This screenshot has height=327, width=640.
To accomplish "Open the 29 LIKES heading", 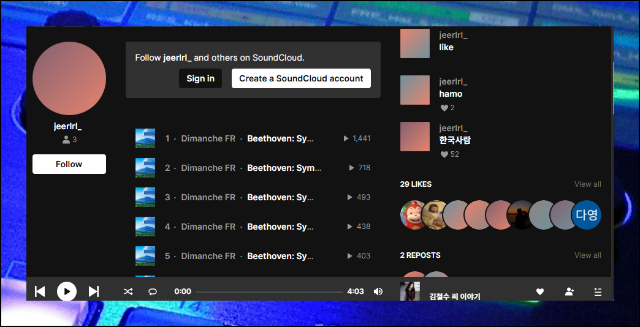I will click(x=416, y=184).
